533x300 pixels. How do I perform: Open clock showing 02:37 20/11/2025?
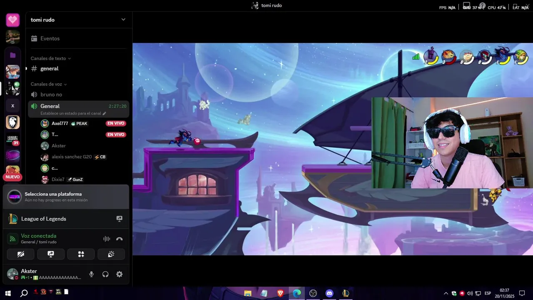point(504,293)
